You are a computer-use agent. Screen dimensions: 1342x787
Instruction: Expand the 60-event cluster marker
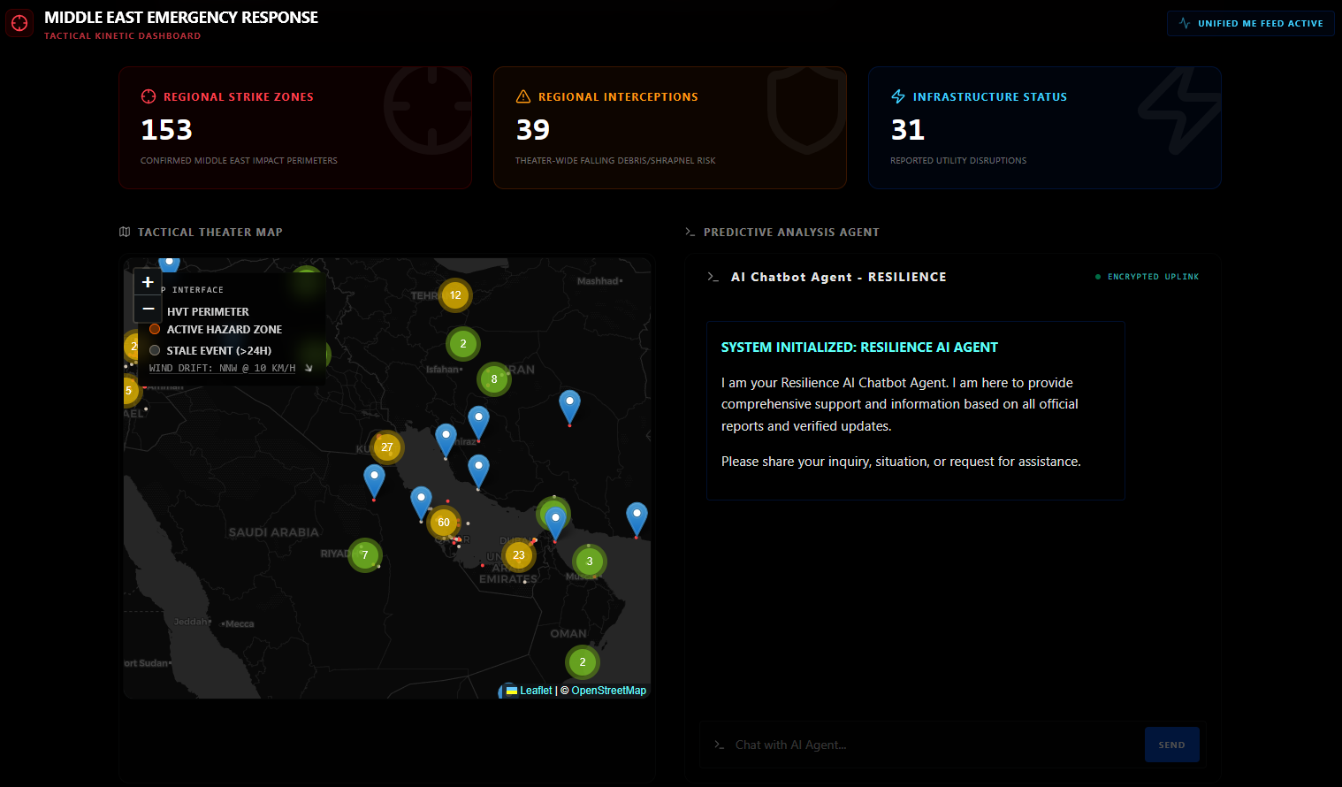(443, 523)
